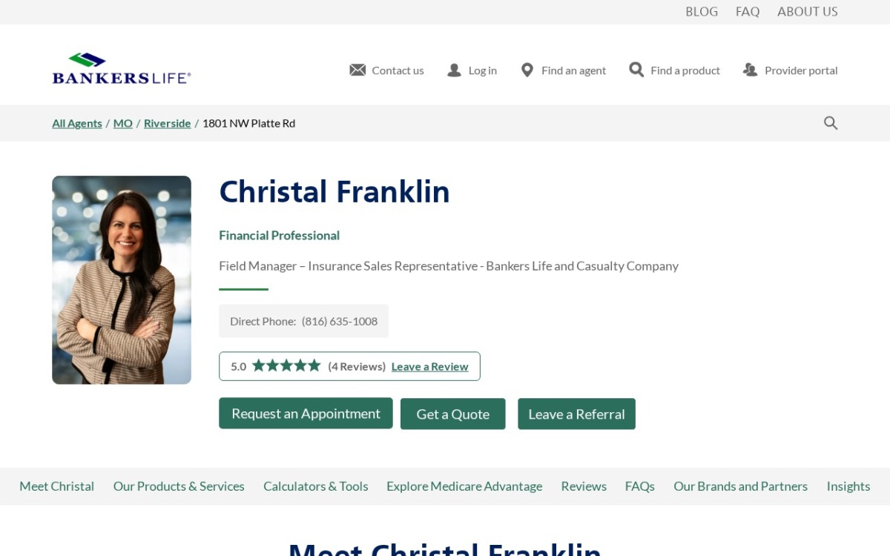
Task: Select the FAQs tab in section nav
Action: [640, 486]
